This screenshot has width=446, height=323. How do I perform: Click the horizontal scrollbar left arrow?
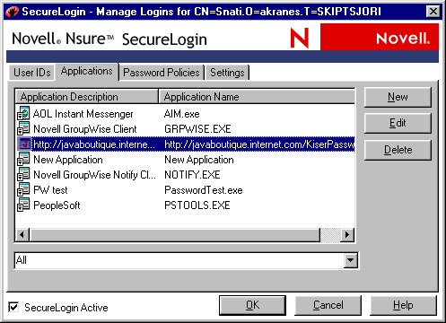[x=22, y=235]
